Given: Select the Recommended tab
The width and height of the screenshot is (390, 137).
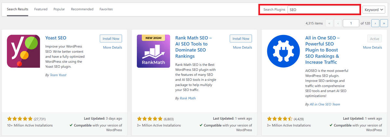Looking at the screenshot, I should [x=82, y=9].
